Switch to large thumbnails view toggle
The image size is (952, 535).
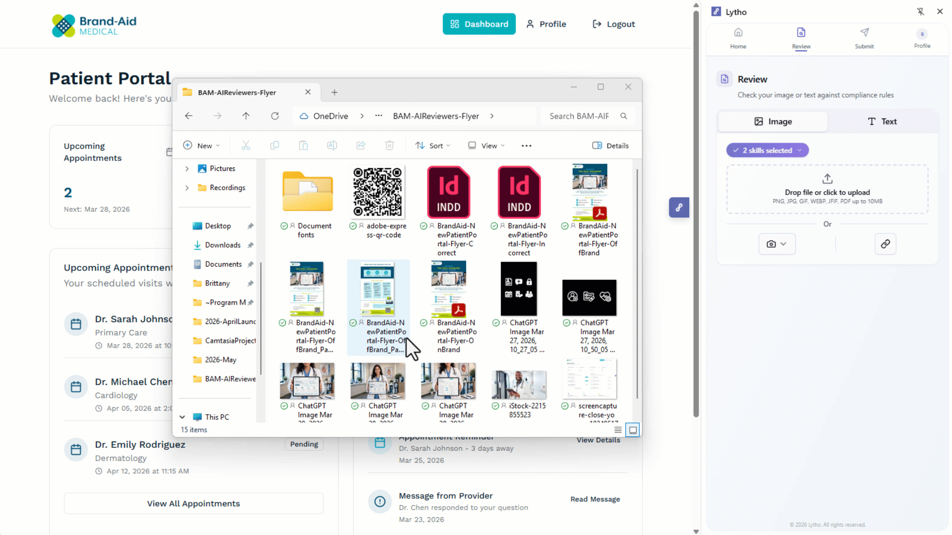click(x=633, y=429)
